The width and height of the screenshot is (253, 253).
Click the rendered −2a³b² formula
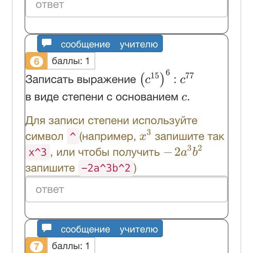[x=183, y=152]
